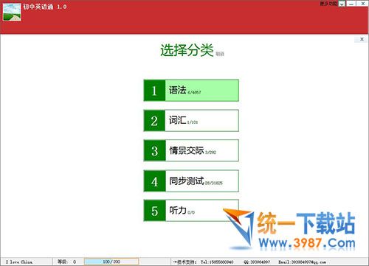This screenshot has width=369, height=266.
Task: Click the QQ contact number
Action: 257,262
